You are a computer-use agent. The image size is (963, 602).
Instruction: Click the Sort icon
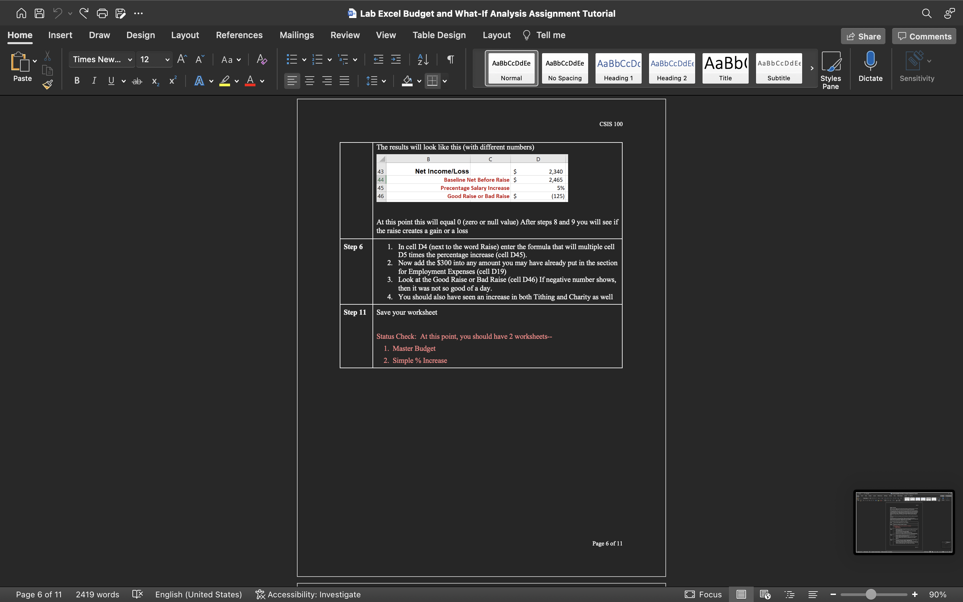(x=423, y=59)
